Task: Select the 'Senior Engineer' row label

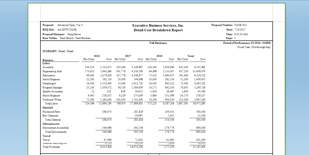Action: point(51,96)
